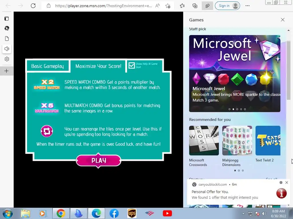
Task: Click the Mahjongg Dimensions title link
Action: click(x=231, y=162)
